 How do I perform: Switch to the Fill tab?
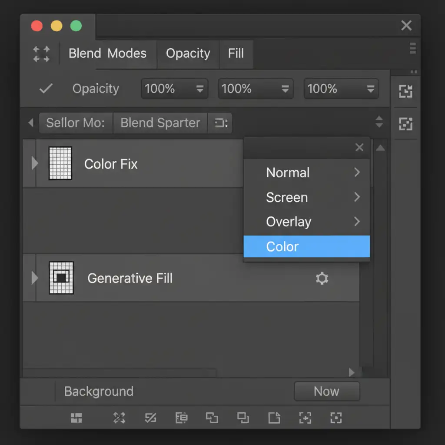point(236,54)
